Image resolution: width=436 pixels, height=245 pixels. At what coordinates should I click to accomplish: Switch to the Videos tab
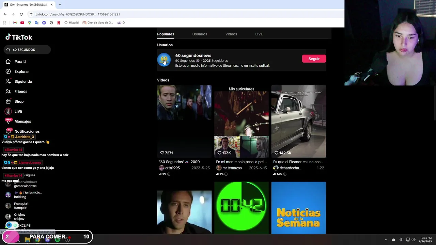point(231,34)
